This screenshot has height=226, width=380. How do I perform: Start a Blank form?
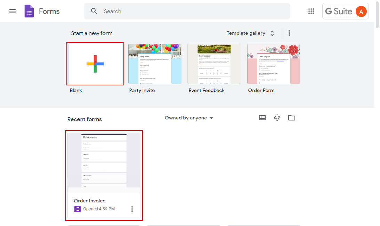(95, 64)
